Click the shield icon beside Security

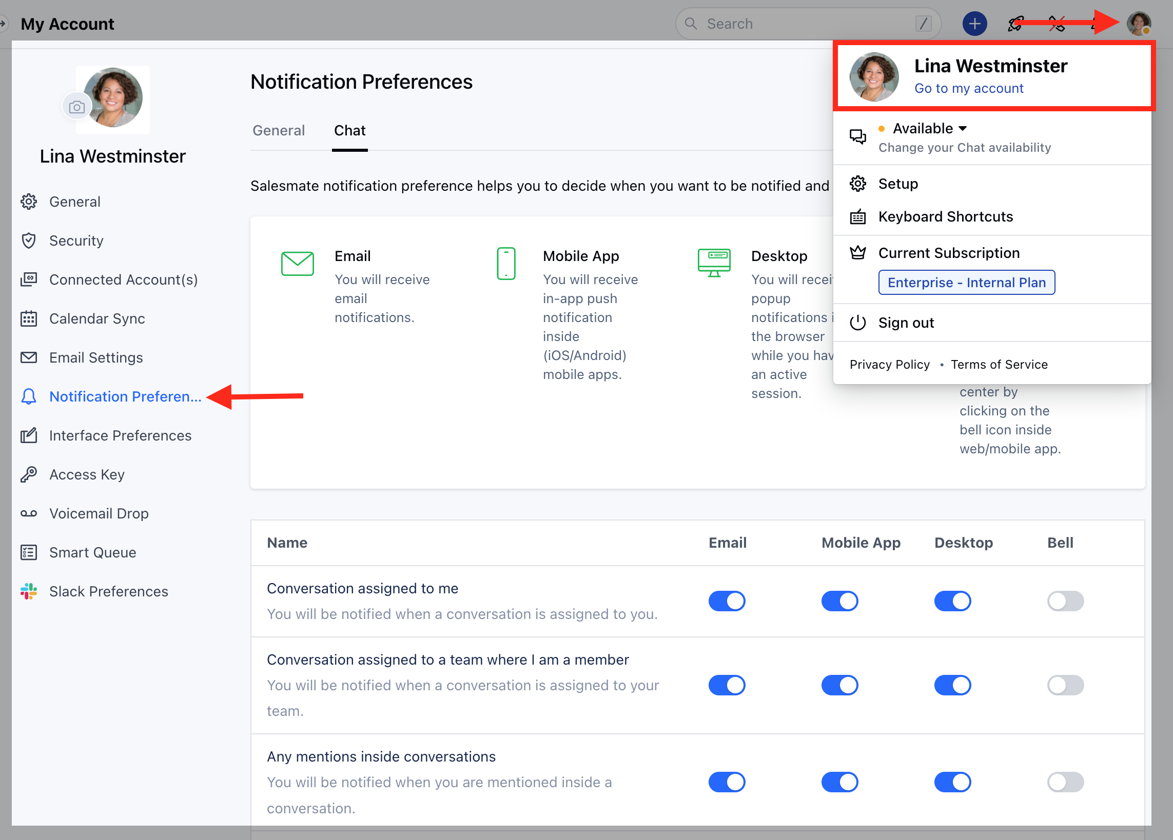coord(29,241)
